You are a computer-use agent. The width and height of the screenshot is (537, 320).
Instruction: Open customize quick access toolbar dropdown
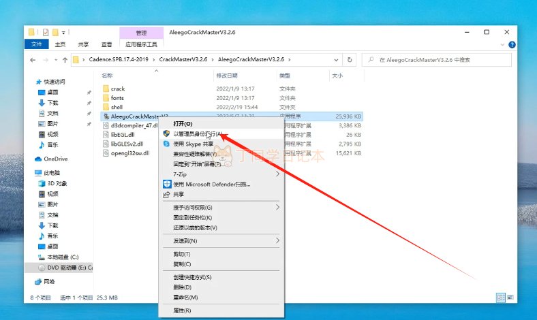63,33
